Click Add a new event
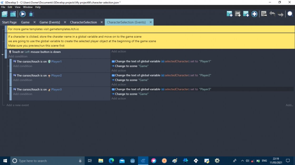 point(17,105)
